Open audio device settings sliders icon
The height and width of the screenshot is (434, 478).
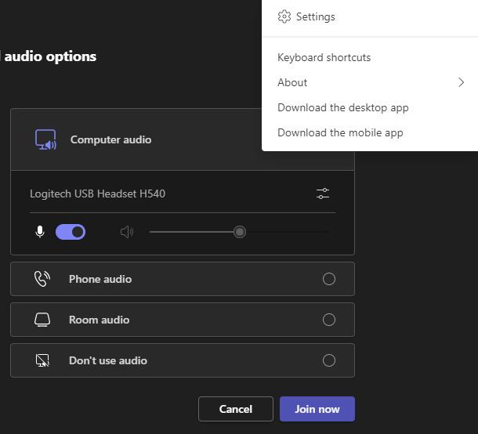322,193
